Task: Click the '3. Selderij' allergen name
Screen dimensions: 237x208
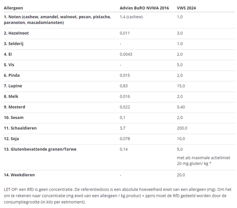Action: (x=14, y=44)
